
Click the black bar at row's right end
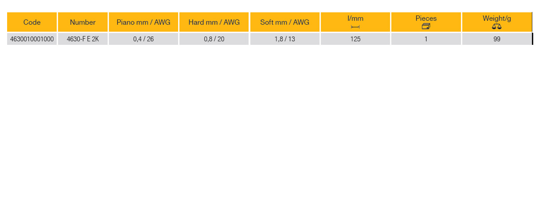(x=532, y=39)
